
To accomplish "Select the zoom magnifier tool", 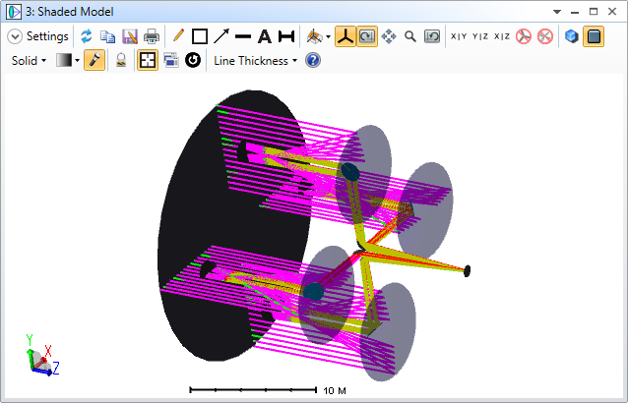I will 410,36.
